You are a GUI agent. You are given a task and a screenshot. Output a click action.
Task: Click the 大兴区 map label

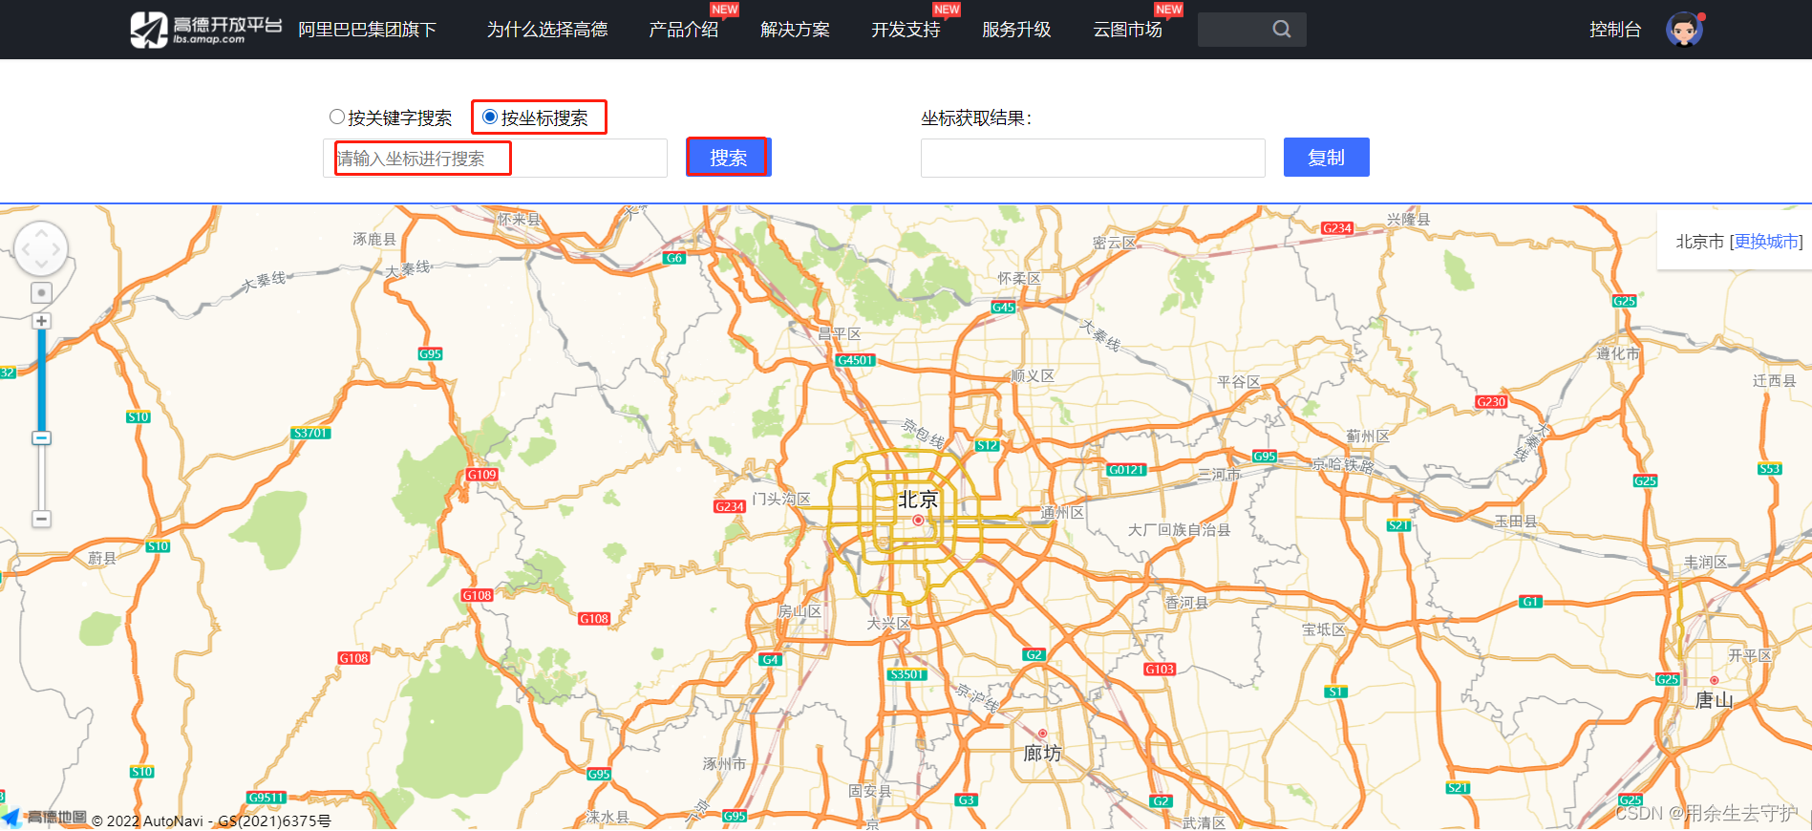point(888,624)
